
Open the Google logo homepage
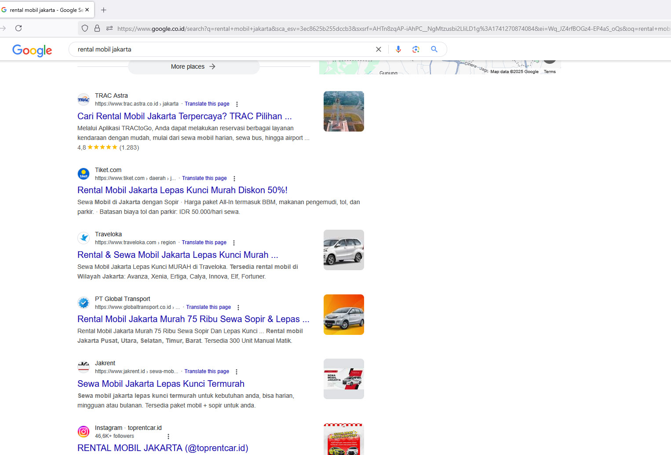pyautogui.click(x=32, y=50)
